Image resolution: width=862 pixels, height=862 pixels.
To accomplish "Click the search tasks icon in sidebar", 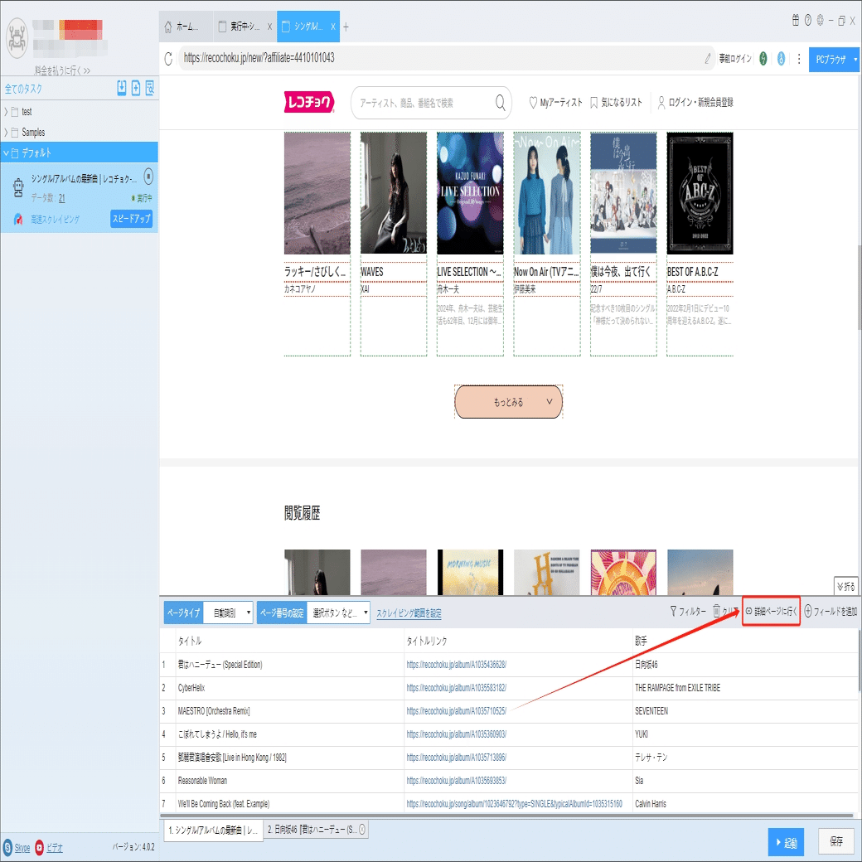I will 149,87.
